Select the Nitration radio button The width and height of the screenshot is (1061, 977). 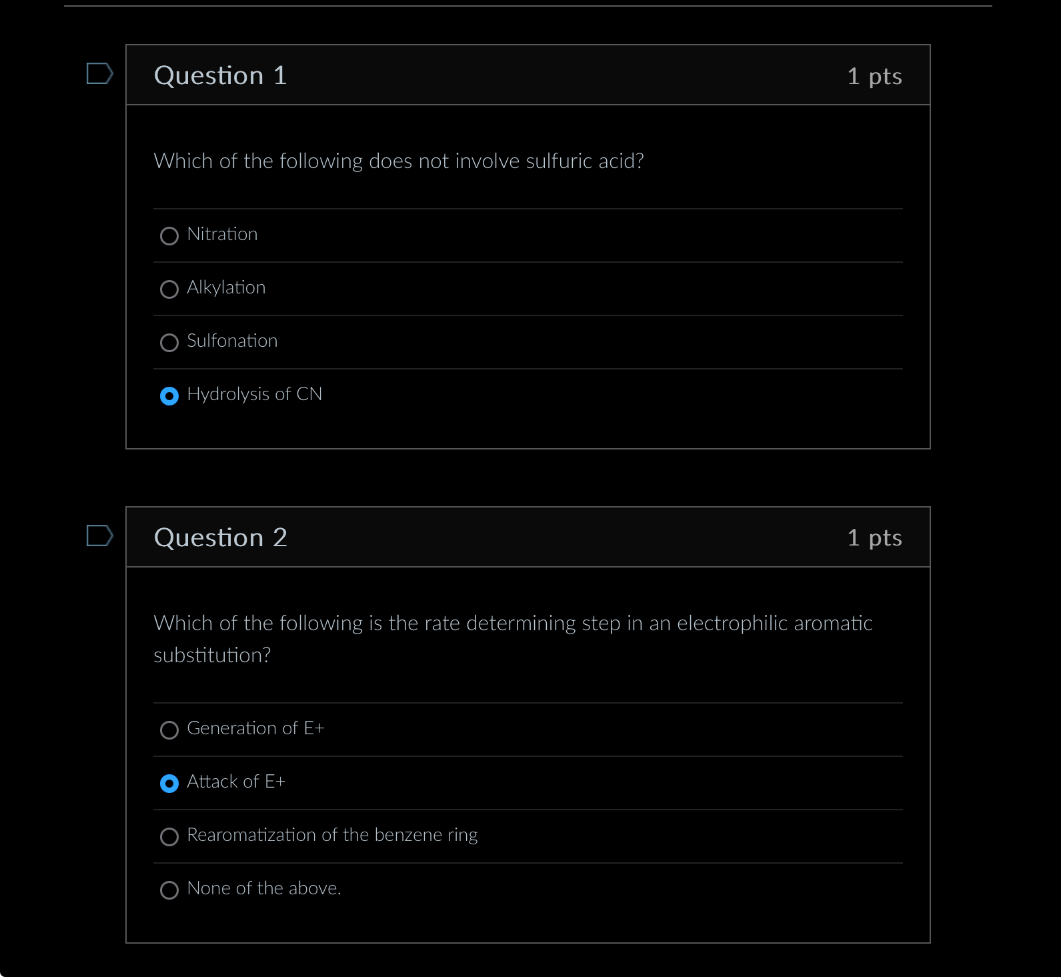(x=169, y=236)
